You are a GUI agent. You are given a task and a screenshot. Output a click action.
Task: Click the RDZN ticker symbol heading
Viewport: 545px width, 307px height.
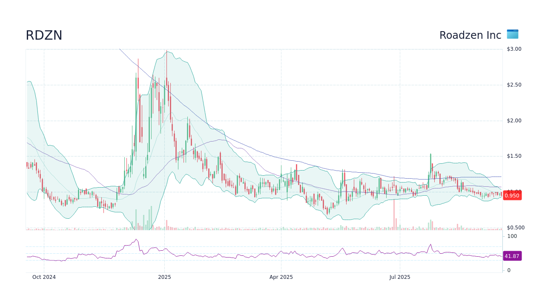[44, 35]
